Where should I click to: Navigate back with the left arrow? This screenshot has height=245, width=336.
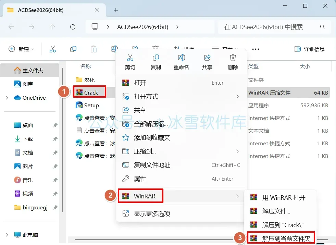point(11,27)
